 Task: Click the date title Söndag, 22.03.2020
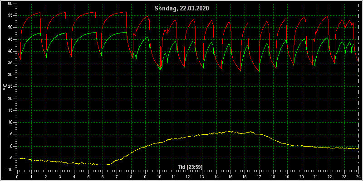[x=182, y=9]
